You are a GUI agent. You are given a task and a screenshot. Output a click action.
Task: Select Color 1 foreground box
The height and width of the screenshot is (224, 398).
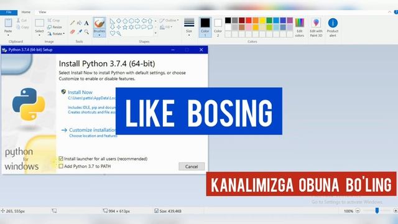pyautogui.click(x=205, y=27)
